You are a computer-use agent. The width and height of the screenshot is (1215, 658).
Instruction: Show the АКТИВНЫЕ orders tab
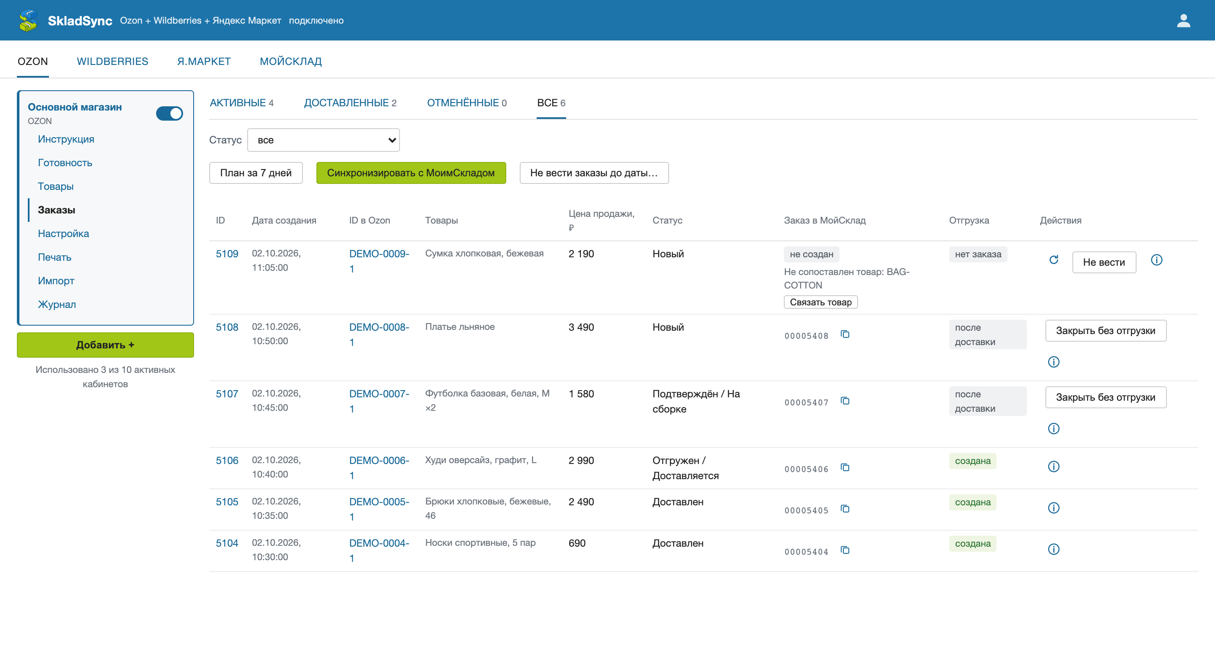pyautogui.click(x=241, y=103)
